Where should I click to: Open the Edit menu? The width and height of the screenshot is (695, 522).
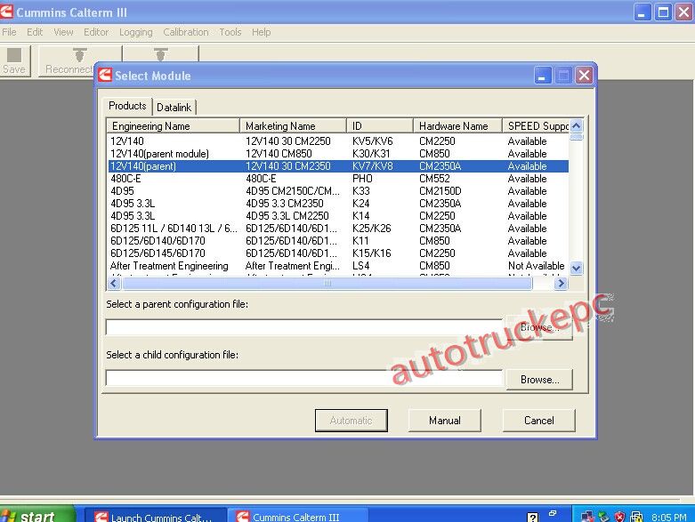[35, 32]
